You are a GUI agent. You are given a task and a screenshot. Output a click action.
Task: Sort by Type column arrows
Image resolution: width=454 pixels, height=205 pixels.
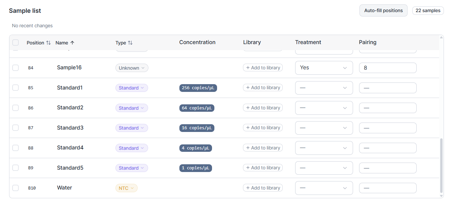click(130, 43)
